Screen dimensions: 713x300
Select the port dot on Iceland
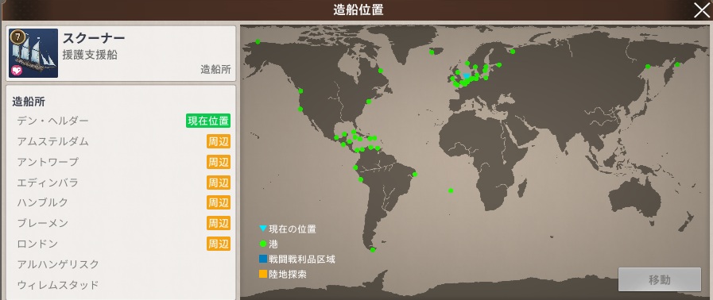coord(432,52)
